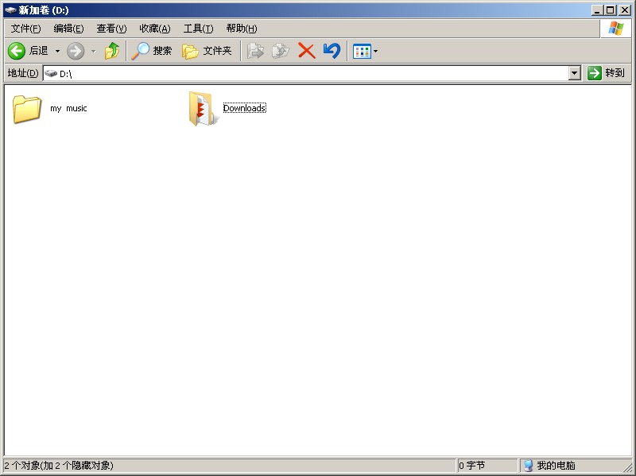636x476 pixels.
Task: Close the 新加卷 (D:) window
Action: point(625,10)
